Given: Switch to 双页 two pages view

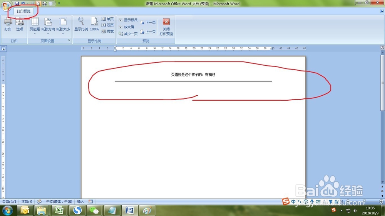Looking at the screenshot, I should point(107,25).
